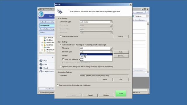Click the Print icon in MP Navigator
Image resolution: width=187 pixels, height=105 pixels.
point(41,64)
